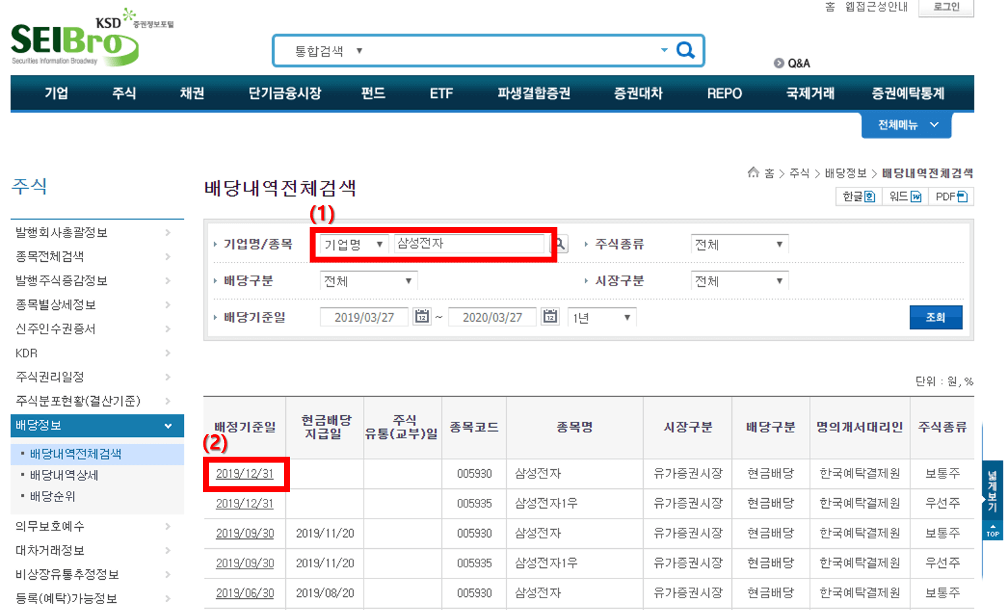Open the 파생결합증권 top menu
Screen dimensions: 1008x610
[x=534, y=93]
